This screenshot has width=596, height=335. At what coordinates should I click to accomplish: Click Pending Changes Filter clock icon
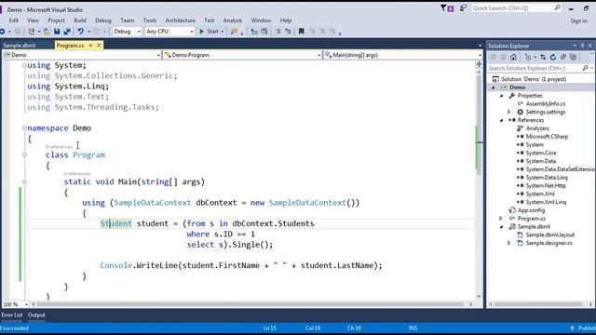tap(528, 57)
